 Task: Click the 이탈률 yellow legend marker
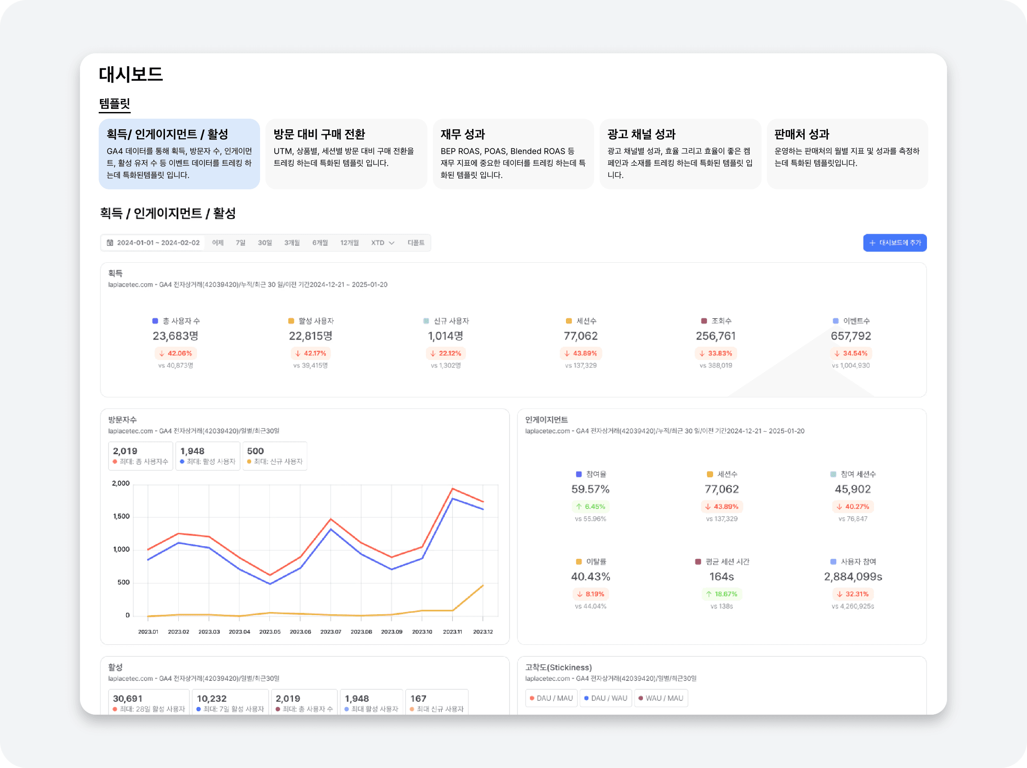(578, 562)
